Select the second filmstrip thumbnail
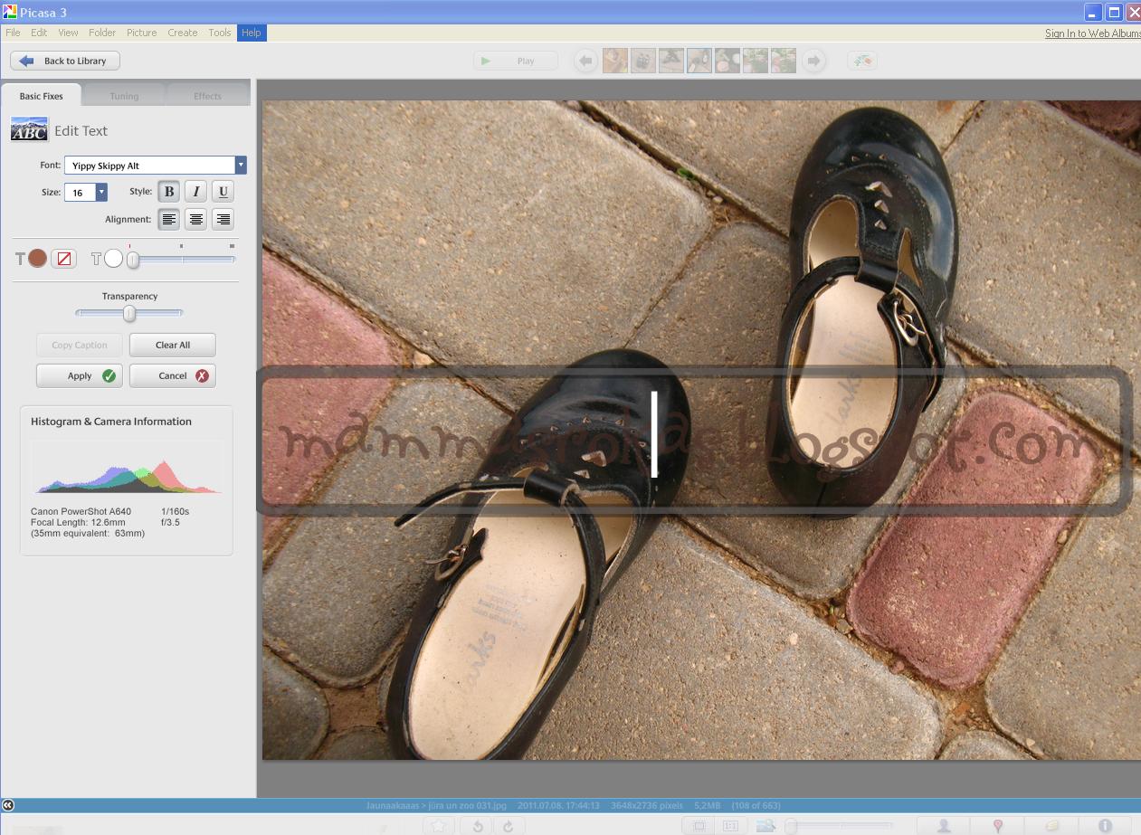Image resolution: width=1141 pixels, height=835 pixels. click(x=642, y=61)
